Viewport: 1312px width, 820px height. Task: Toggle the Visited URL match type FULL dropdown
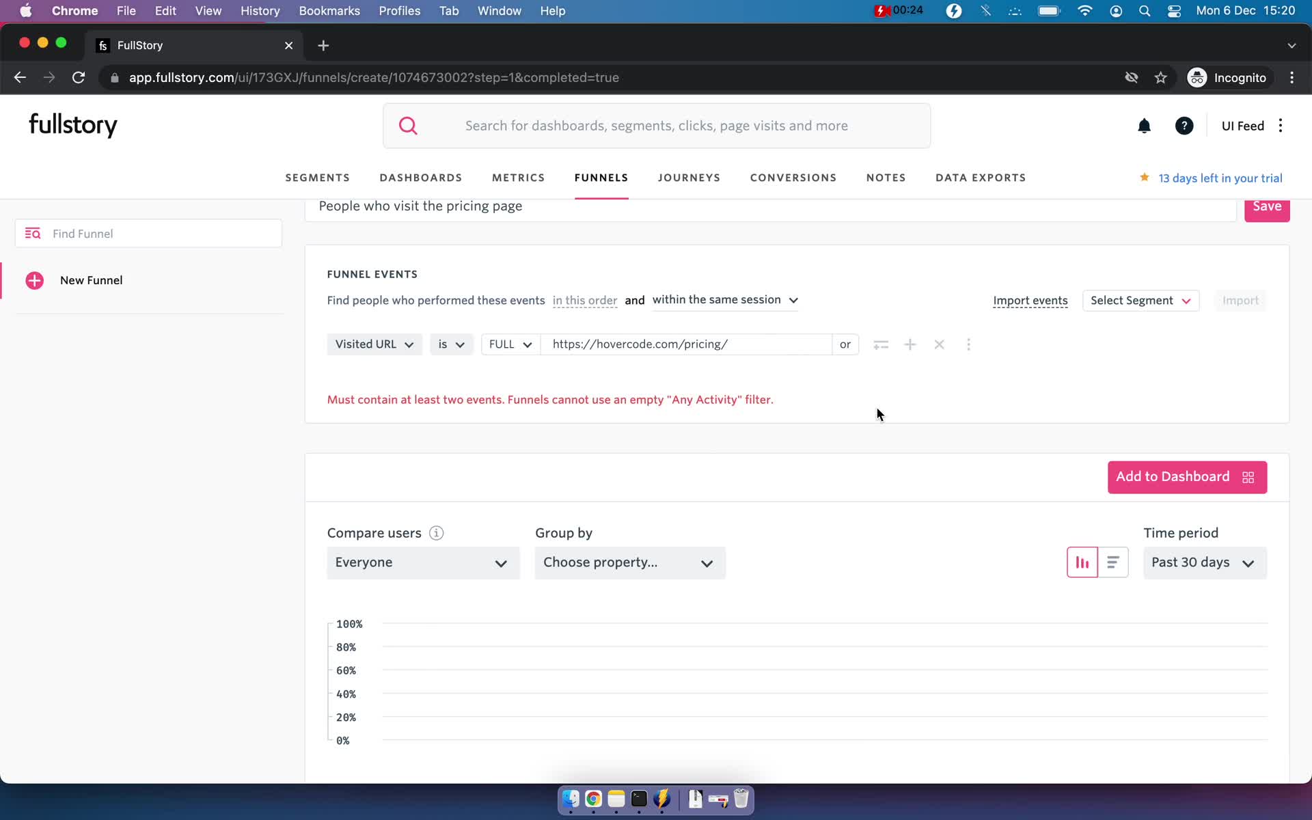click(508, 344)
